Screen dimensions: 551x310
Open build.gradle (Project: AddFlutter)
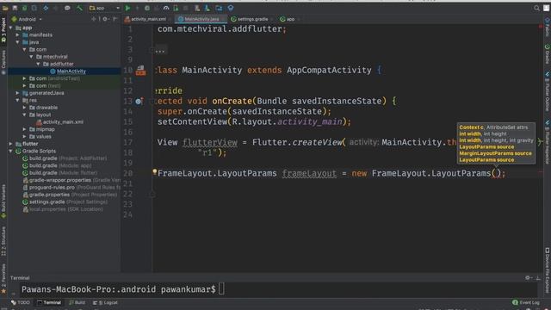(x=65, y=158)
